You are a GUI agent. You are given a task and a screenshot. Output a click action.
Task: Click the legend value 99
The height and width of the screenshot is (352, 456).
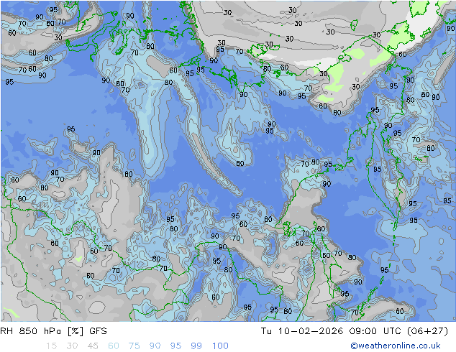pyautogui.click(x=196, y=346)
